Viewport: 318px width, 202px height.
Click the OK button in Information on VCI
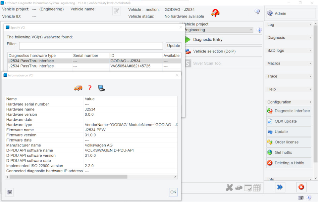pos(173,192)
